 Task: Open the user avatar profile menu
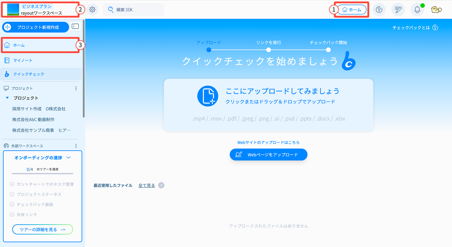[436, 10]
